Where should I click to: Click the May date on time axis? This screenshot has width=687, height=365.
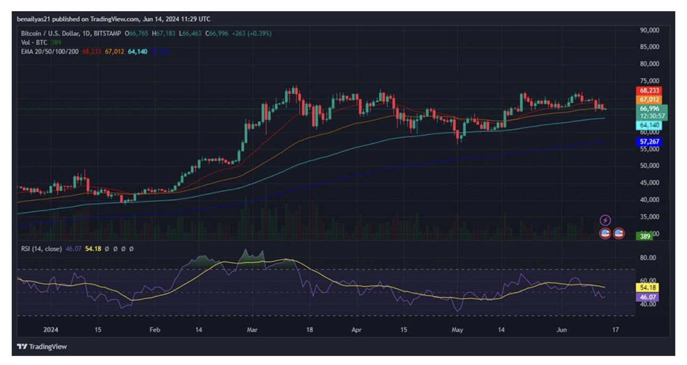point(457,330)
